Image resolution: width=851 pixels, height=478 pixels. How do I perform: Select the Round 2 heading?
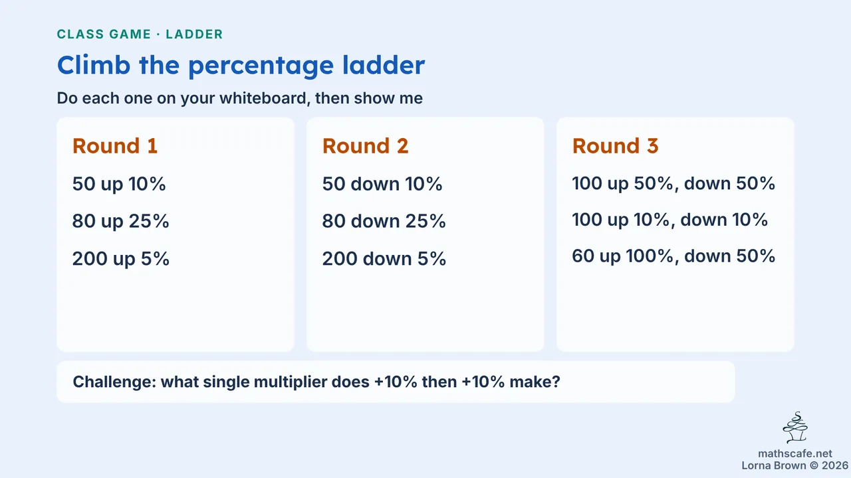click(365, 146)
